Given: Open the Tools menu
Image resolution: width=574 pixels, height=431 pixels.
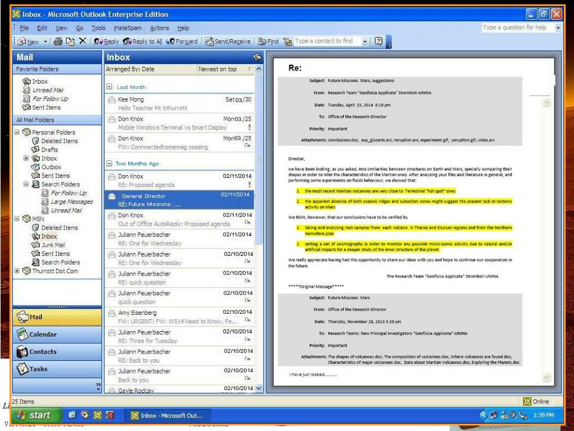Looking at the screenshot, I should tap(99, 28).
